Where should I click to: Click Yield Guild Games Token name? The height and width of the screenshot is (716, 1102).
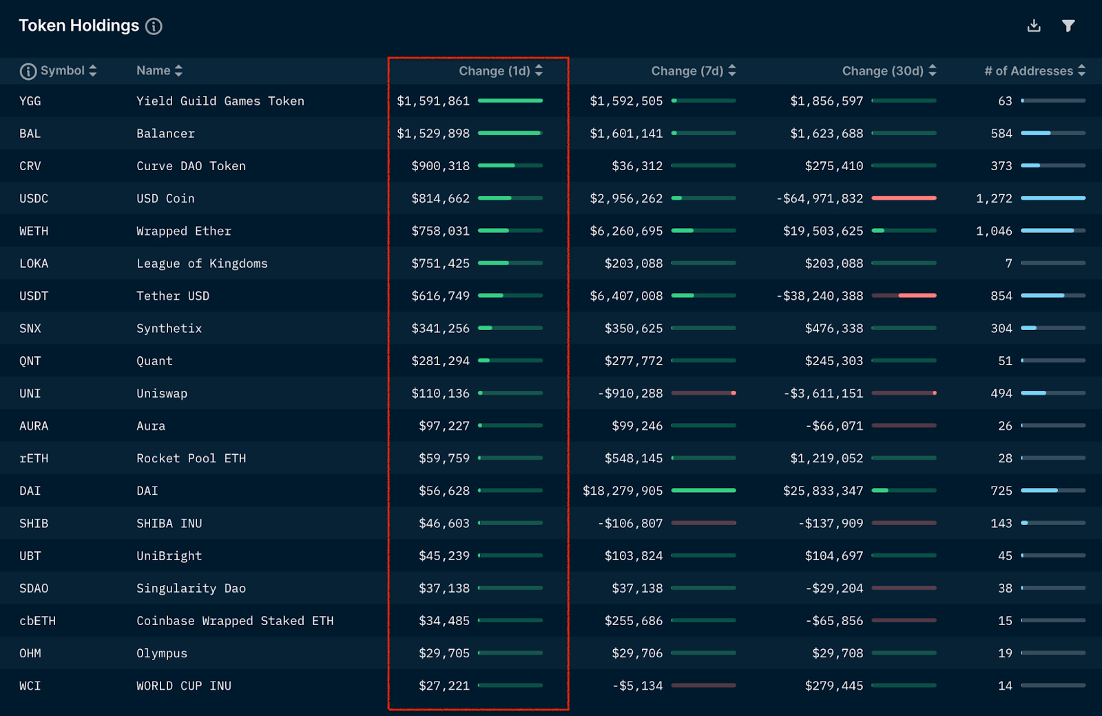point(220,101)
